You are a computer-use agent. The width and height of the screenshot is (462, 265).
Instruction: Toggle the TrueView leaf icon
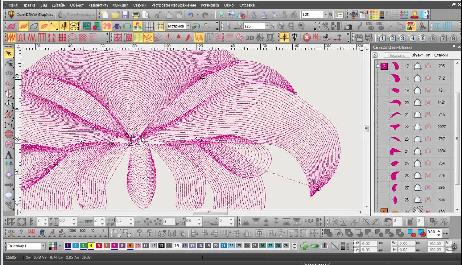pos(11,26)
